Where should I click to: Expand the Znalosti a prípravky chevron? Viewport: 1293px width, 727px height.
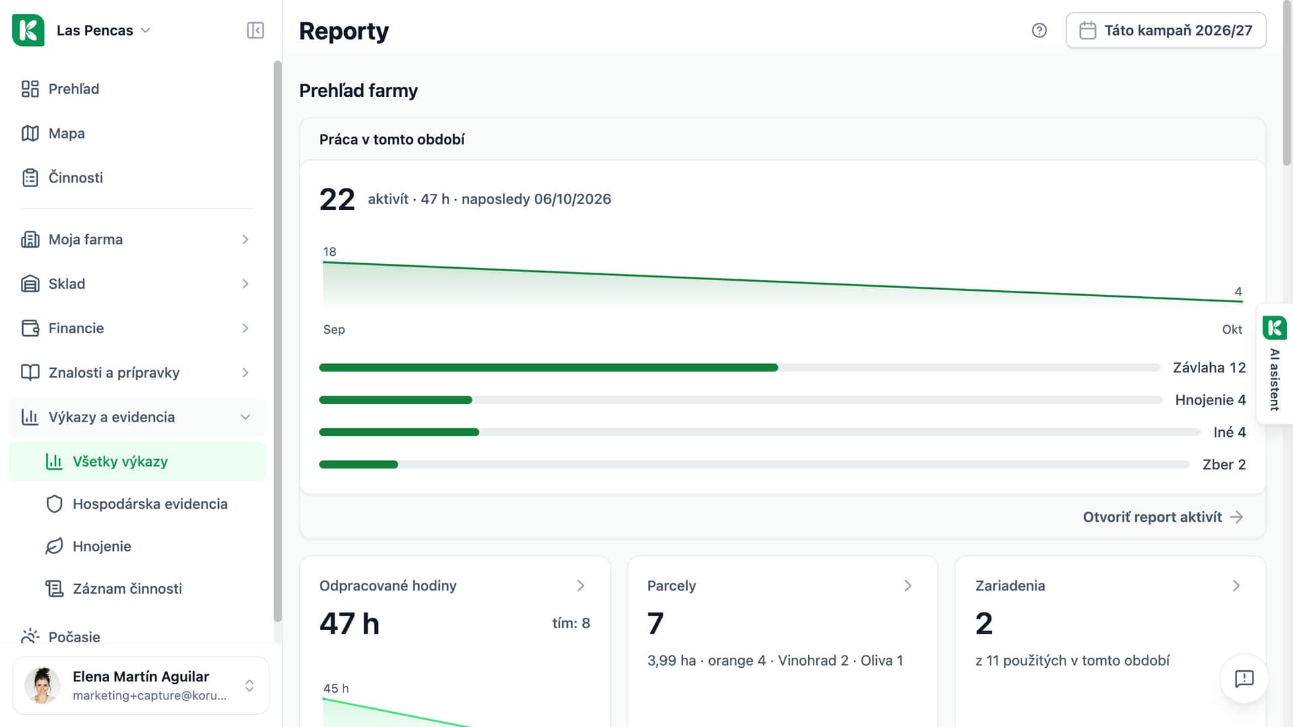[245, 373]
